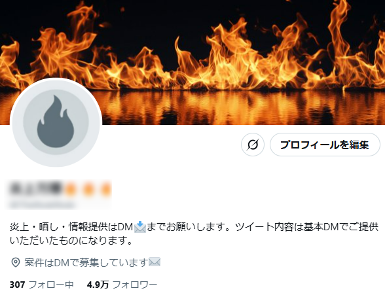Image resolution: width=385 pixels, height=297 pixels.
Task: Click the orange emojis after the display name
Action: click(88, 189)
